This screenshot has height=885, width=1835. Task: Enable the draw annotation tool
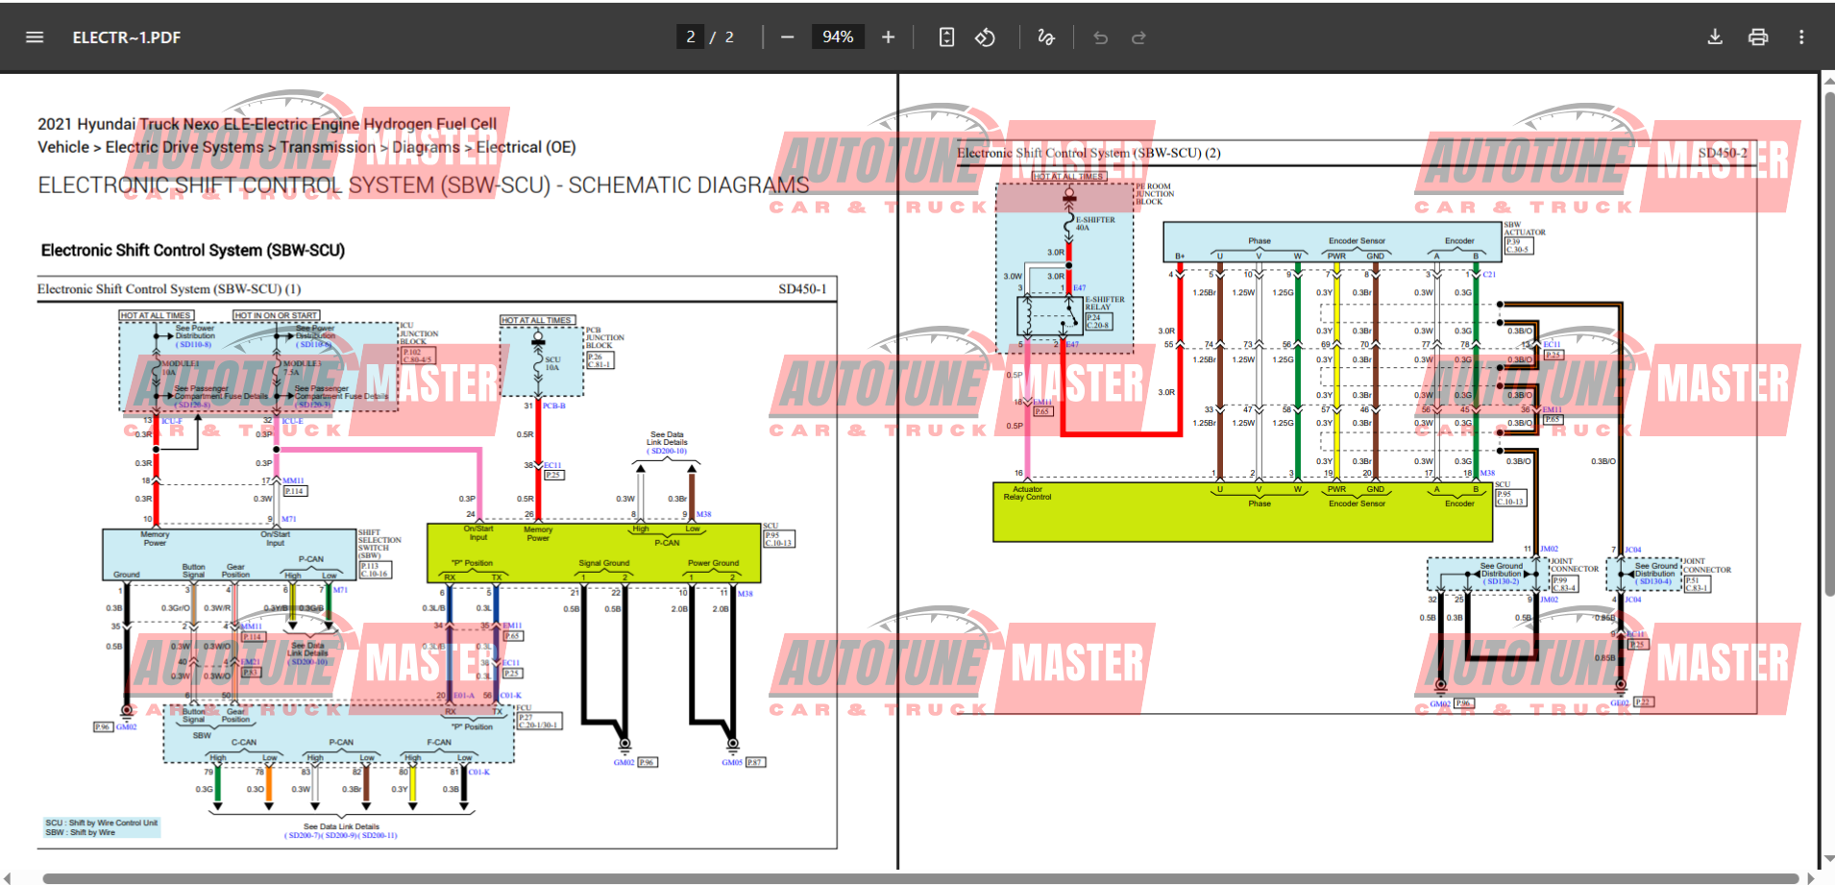(x=1046, y=37)
